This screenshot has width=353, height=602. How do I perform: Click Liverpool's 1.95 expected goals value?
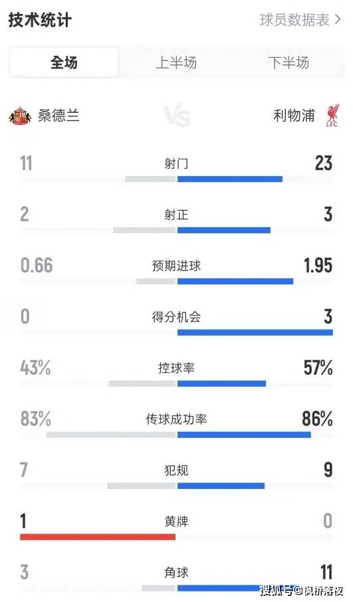pos(318,265)
